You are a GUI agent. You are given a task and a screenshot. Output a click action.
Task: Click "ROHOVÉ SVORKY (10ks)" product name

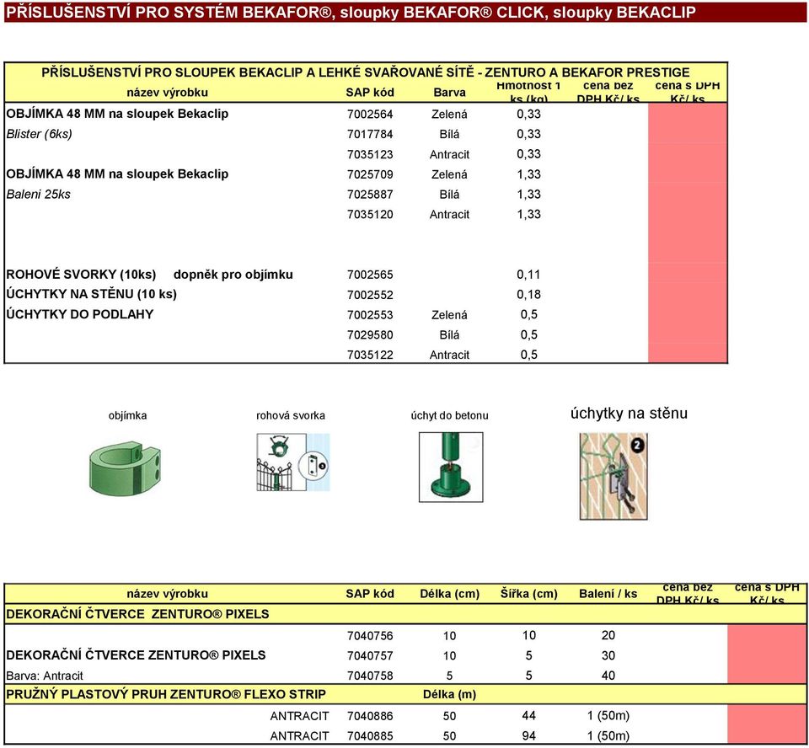point(81,275)
